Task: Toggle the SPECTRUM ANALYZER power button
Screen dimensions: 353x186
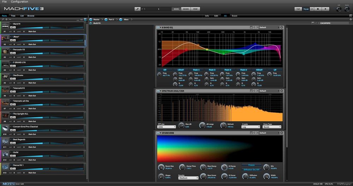Action: coord(158,91)
